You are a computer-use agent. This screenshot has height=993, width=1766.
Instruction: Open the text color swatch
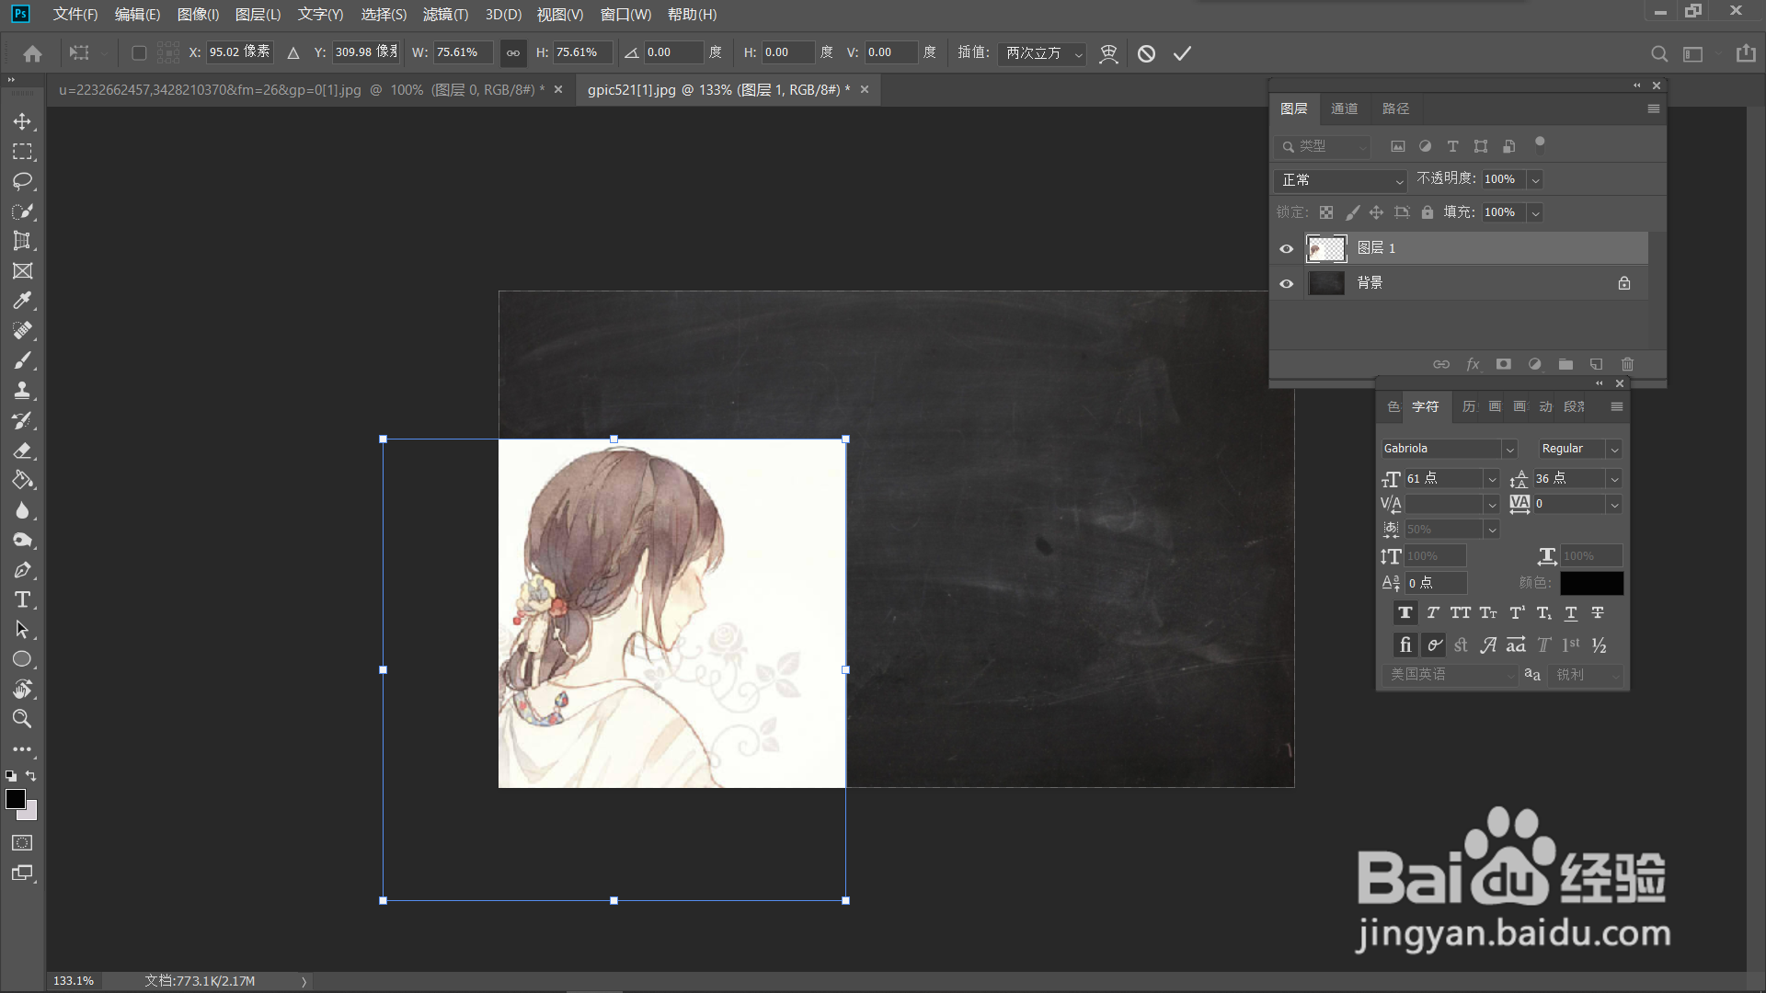1591,583
